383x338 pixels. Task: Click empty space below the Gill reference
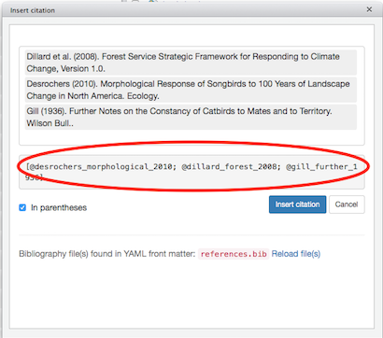click(x=191, y=137)
